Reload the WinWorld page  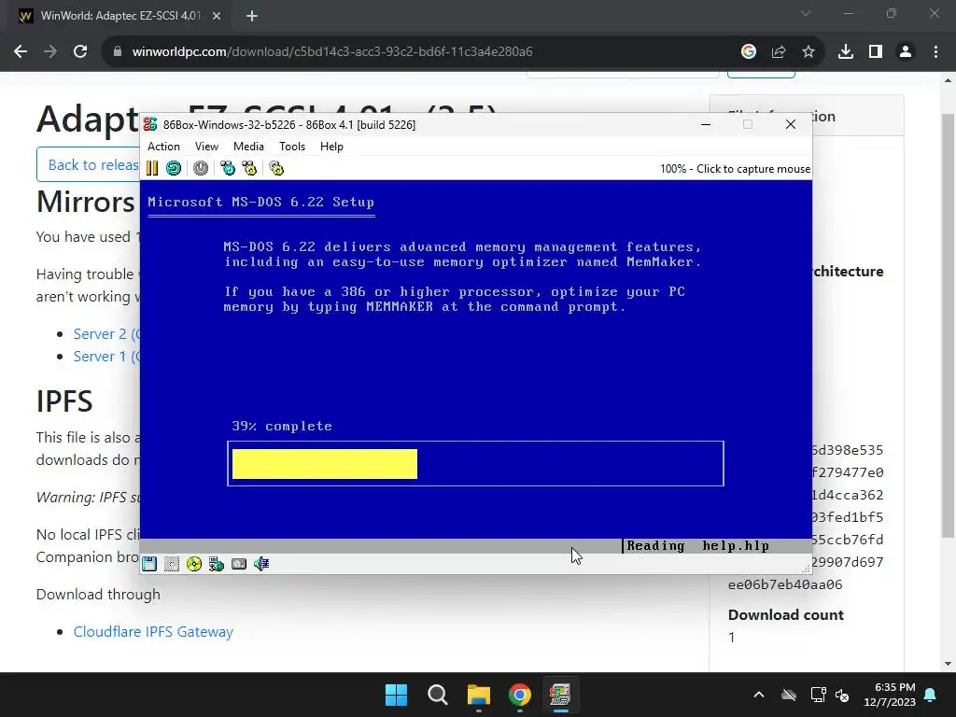80,52
